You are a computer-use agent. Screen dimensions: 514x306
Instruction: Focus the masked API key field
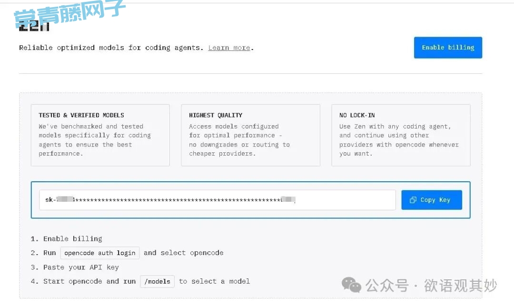(x=217, y=200)
